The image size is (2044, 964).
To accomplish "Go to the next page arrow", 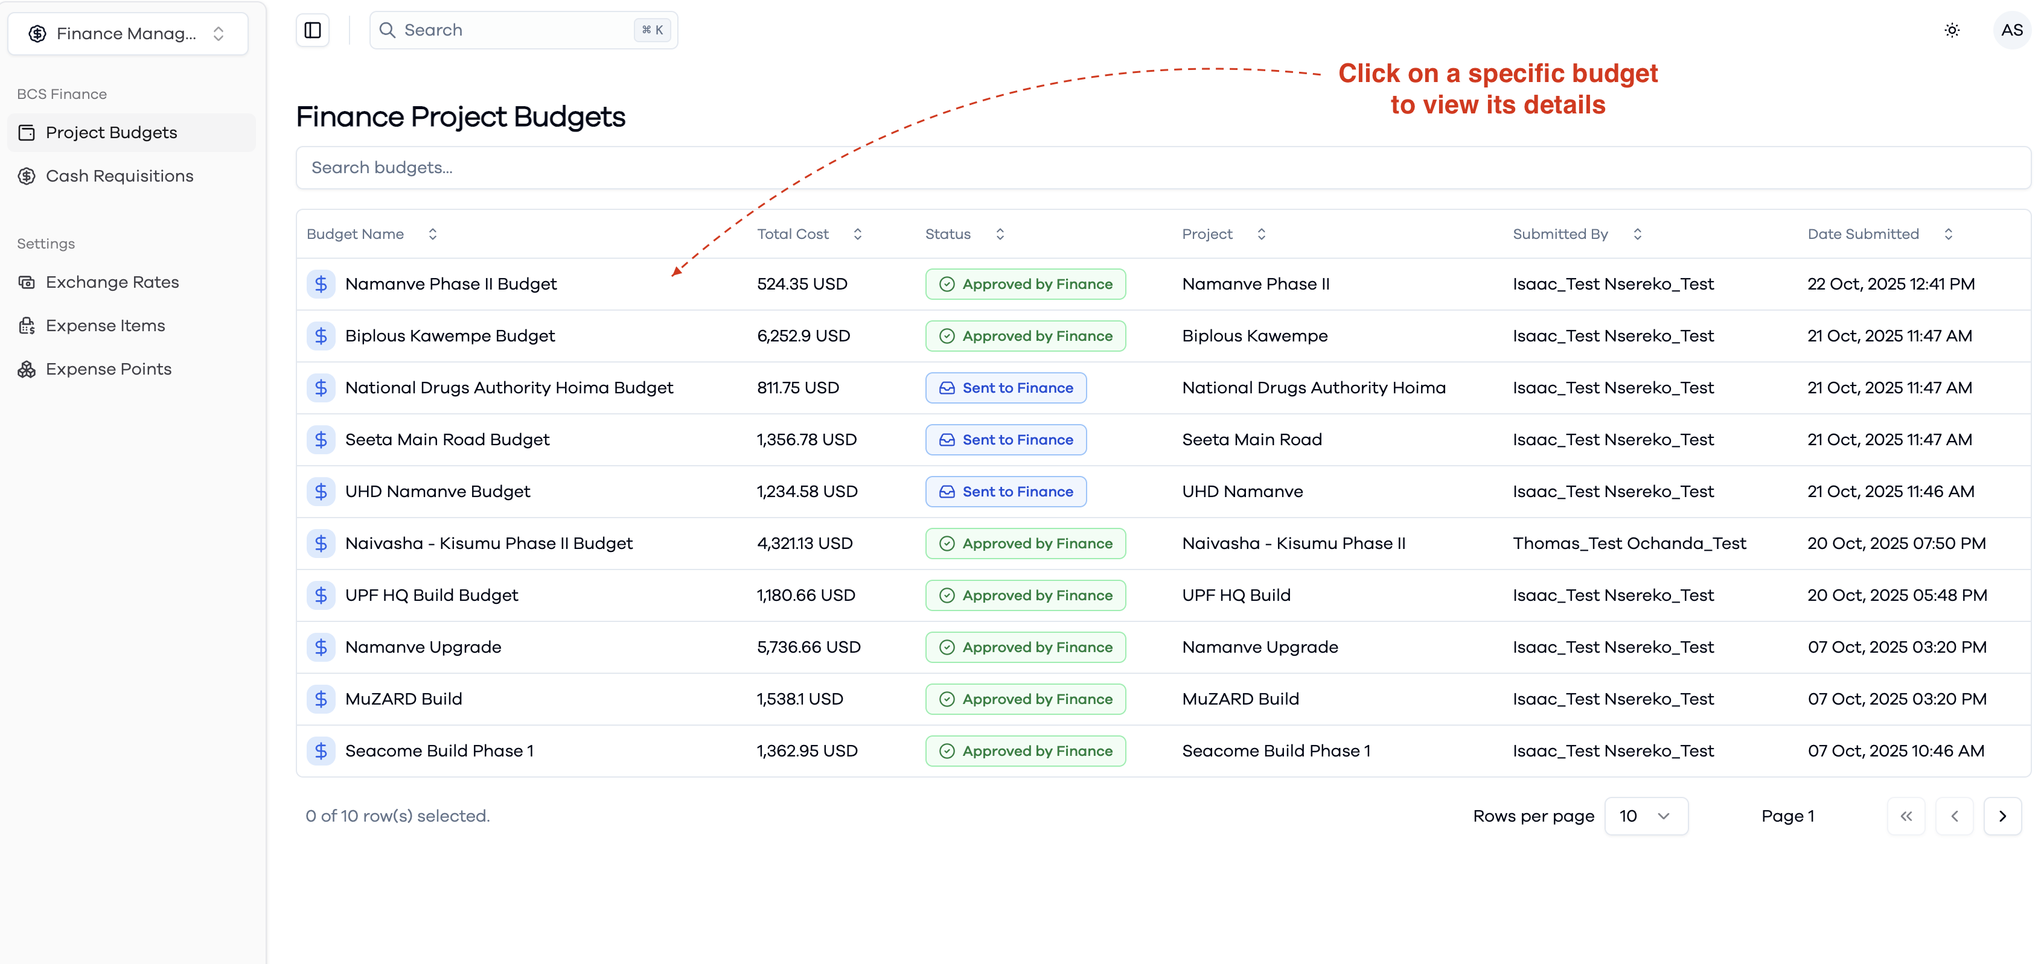I will (2002, 816).
